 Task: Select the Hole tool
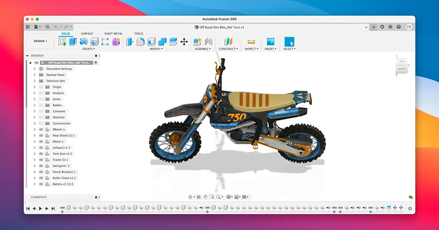[94, 42]
